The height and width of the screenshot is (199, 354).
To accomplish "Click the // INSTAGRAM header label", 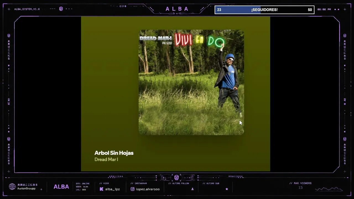I will click(x=139, y=184).
